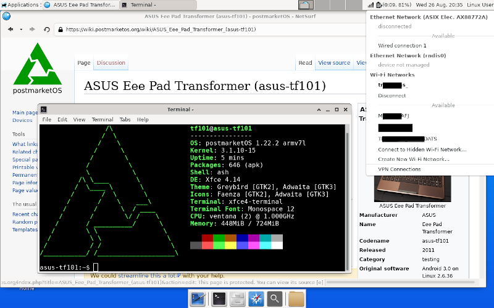
Task: Open the Linux User menu
Action: 480,5
